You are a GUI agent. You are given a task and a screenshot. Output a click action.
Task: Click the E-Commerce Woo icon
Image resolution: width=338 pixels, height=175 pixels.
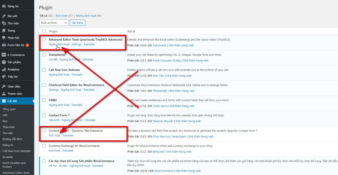click(x=4, y=55)
